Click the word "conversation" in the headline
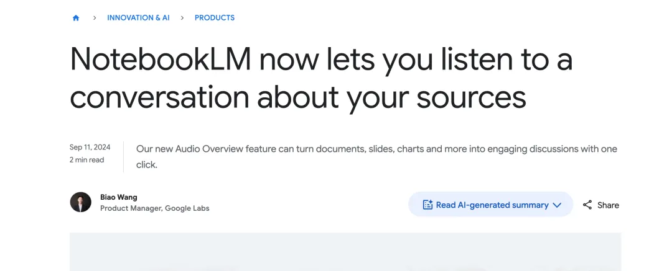This screenshot has height=271, width=672. coord(158,97)
